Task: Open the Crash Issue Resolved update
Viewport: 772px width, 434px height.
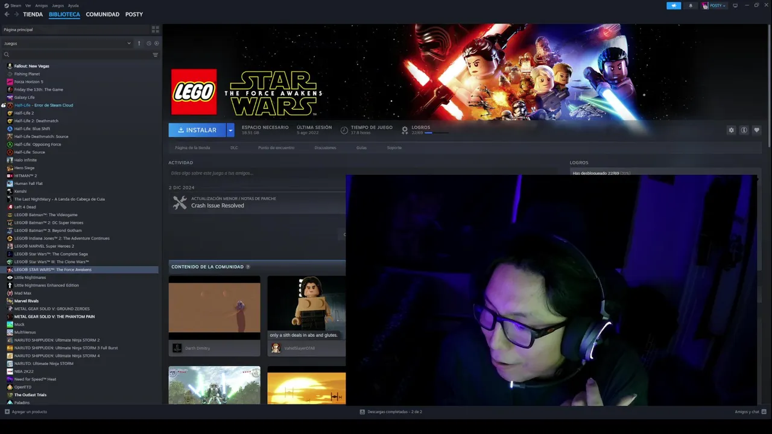Action: [217, 206]
